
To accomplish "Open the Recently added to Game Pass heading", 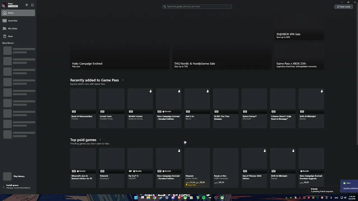I will coord(95,80).
